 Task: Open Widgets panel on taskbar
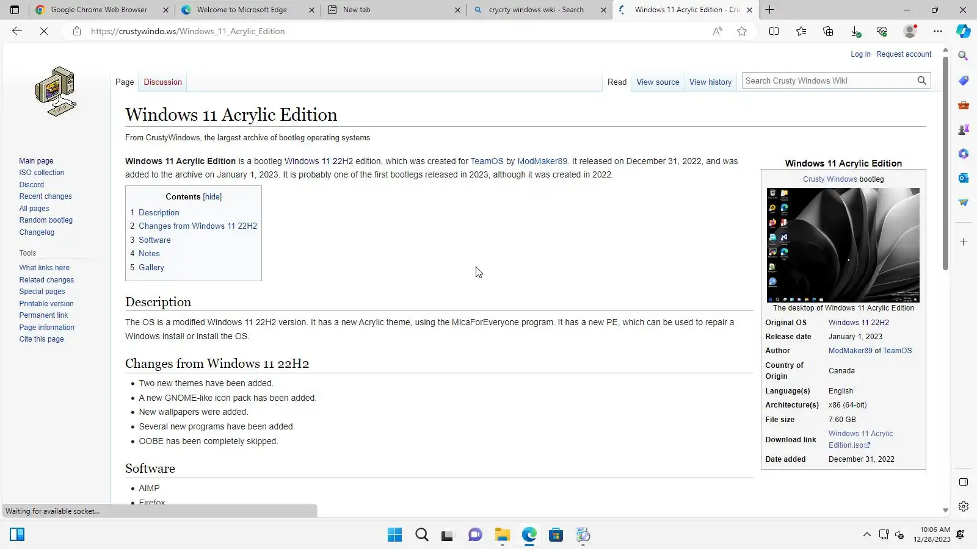17,535
